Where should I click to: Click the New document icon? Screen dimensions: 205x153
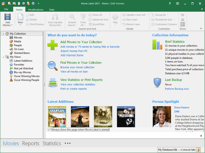[x=21, y=17]
